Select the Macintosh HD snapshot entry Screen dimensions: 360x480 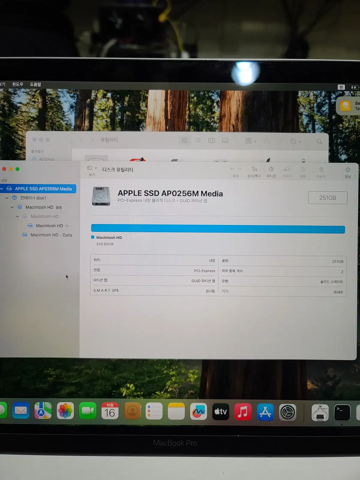click(49, 226)
